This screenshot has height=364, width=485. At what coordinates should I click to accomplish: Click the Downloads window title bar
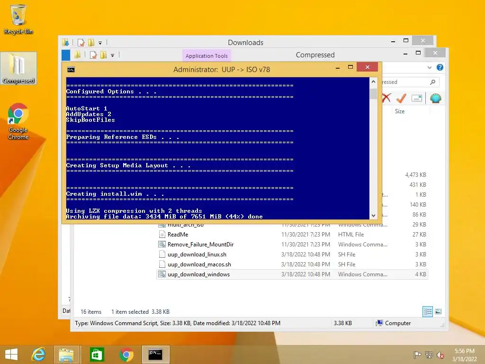click(x=246, y=42)
